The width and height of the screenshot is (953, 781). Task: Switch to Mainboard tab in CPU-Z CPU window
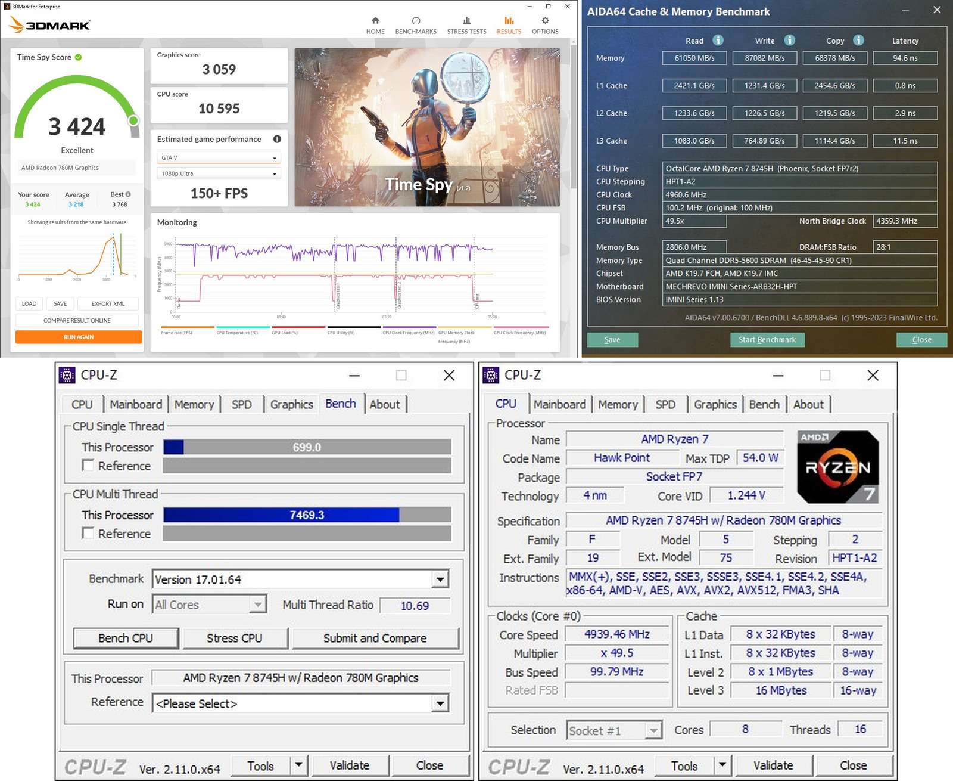click(560, 404)
